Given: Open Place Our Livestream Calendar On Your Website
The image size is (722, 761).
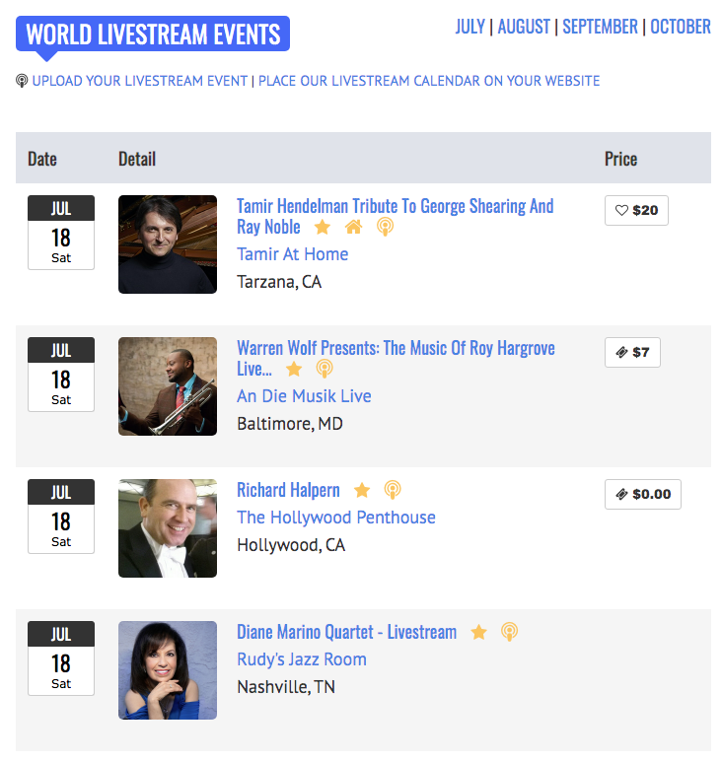Looking at the screenshot, I should coord(429,81).
